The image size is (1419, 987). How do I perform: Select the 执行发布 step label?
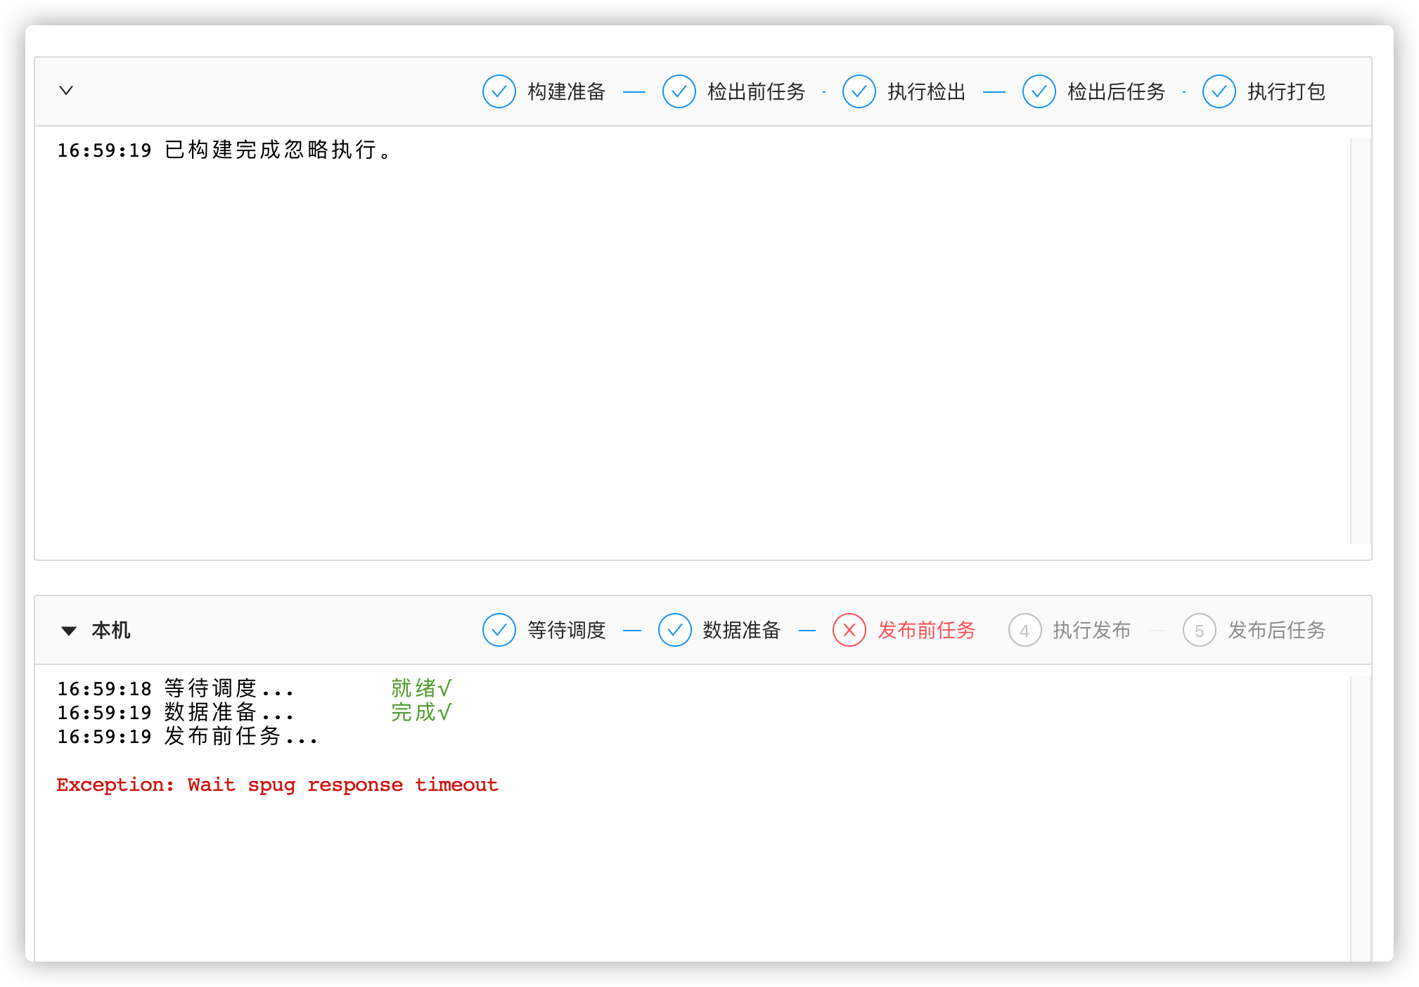coord(1092,630)
